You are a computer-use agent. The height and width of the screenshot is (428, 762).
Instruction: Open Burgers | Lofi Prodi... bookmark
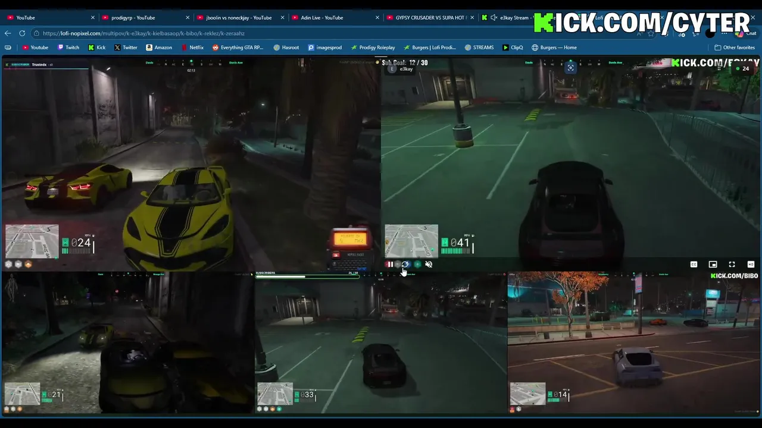(x=429, y=48)
